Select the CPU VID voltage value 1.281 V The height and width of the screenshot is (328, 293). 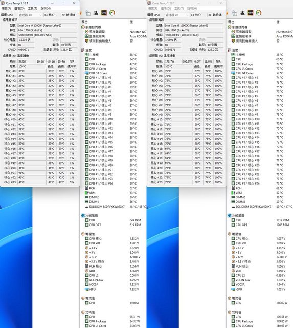pos(134,243)
